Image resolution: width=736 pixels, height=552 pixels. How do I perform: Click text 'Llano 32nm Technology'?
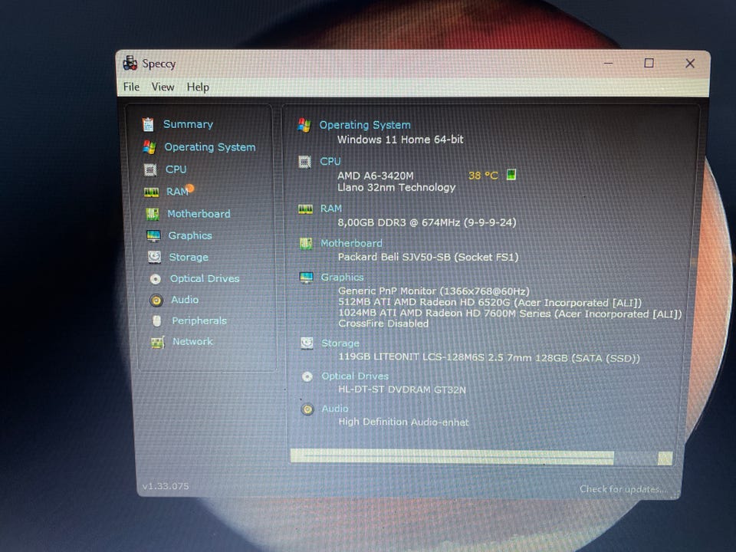click(396, 187)
